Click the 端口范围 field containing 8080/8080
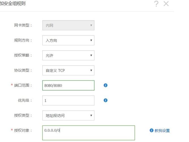The height and width of the screenshot is (142, 189). pyautogui.click(x=68, y=85)
